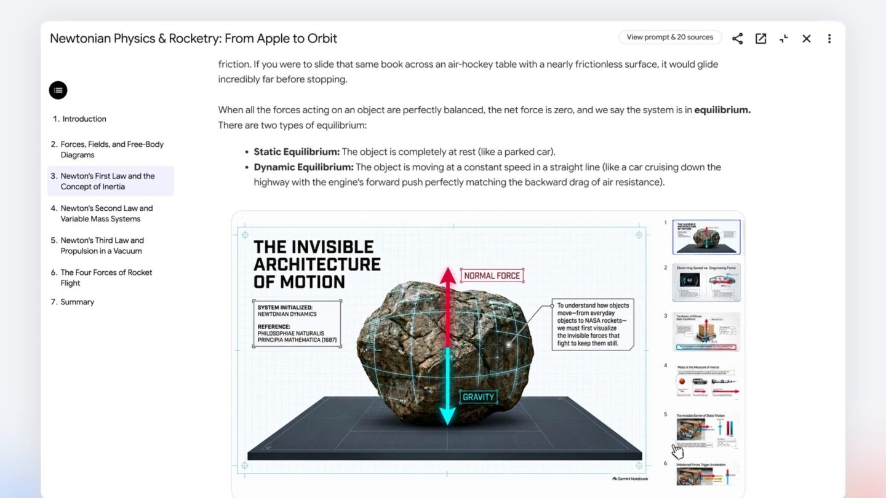
Task: Click the main slide showing the rock
Action: (442, 350)
